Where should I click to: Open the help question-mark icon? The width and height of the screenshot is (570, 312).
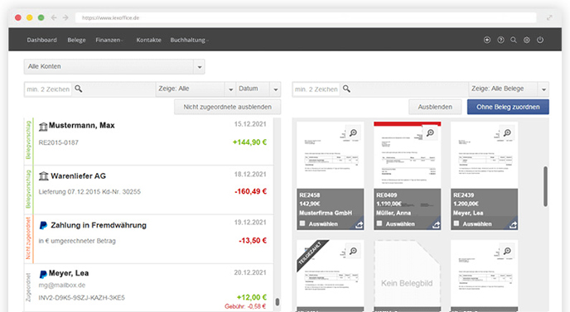coord(500,40)
